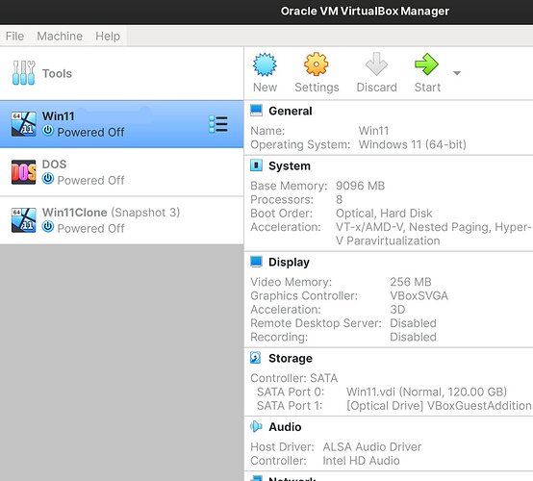Select the DOS virtual machine
The height and width of the screenshot is (481, 533).
pyautogui.click(x=121, y=172)
